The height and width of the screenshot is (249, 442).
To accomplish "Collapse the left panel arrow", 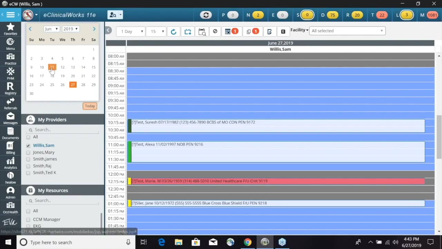I will (x=108, y=30).
